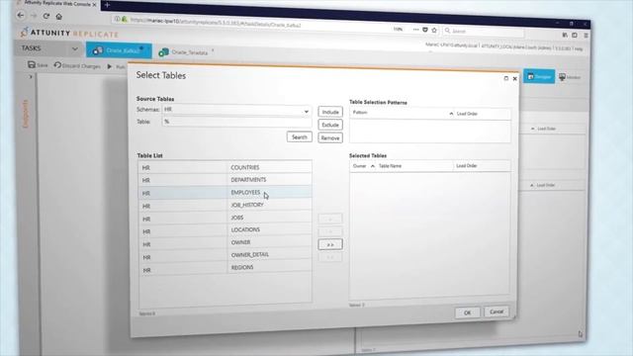Click the Pocket save icon
The width and height of the screenshot is (633, 356).
425,30
